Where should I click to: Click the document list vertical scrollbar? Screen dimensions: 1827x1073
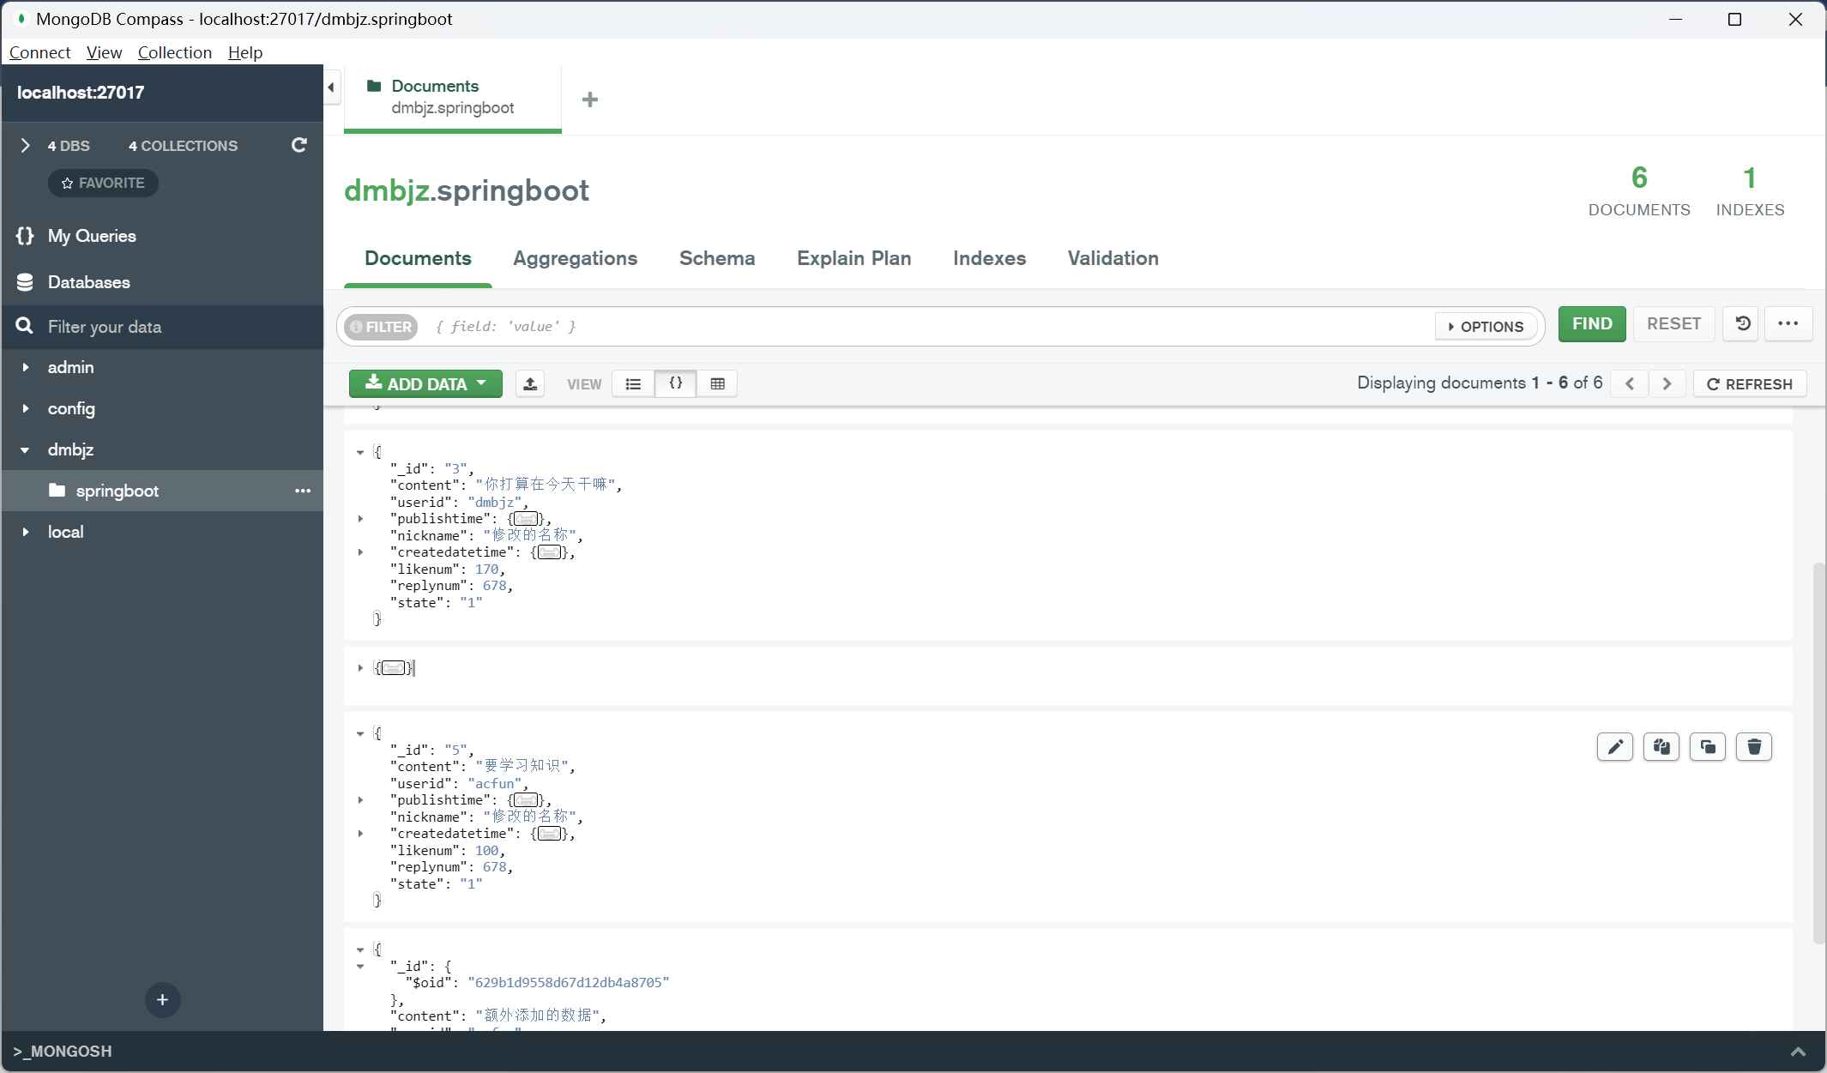pyautogui.click(x=1819, y=753)
